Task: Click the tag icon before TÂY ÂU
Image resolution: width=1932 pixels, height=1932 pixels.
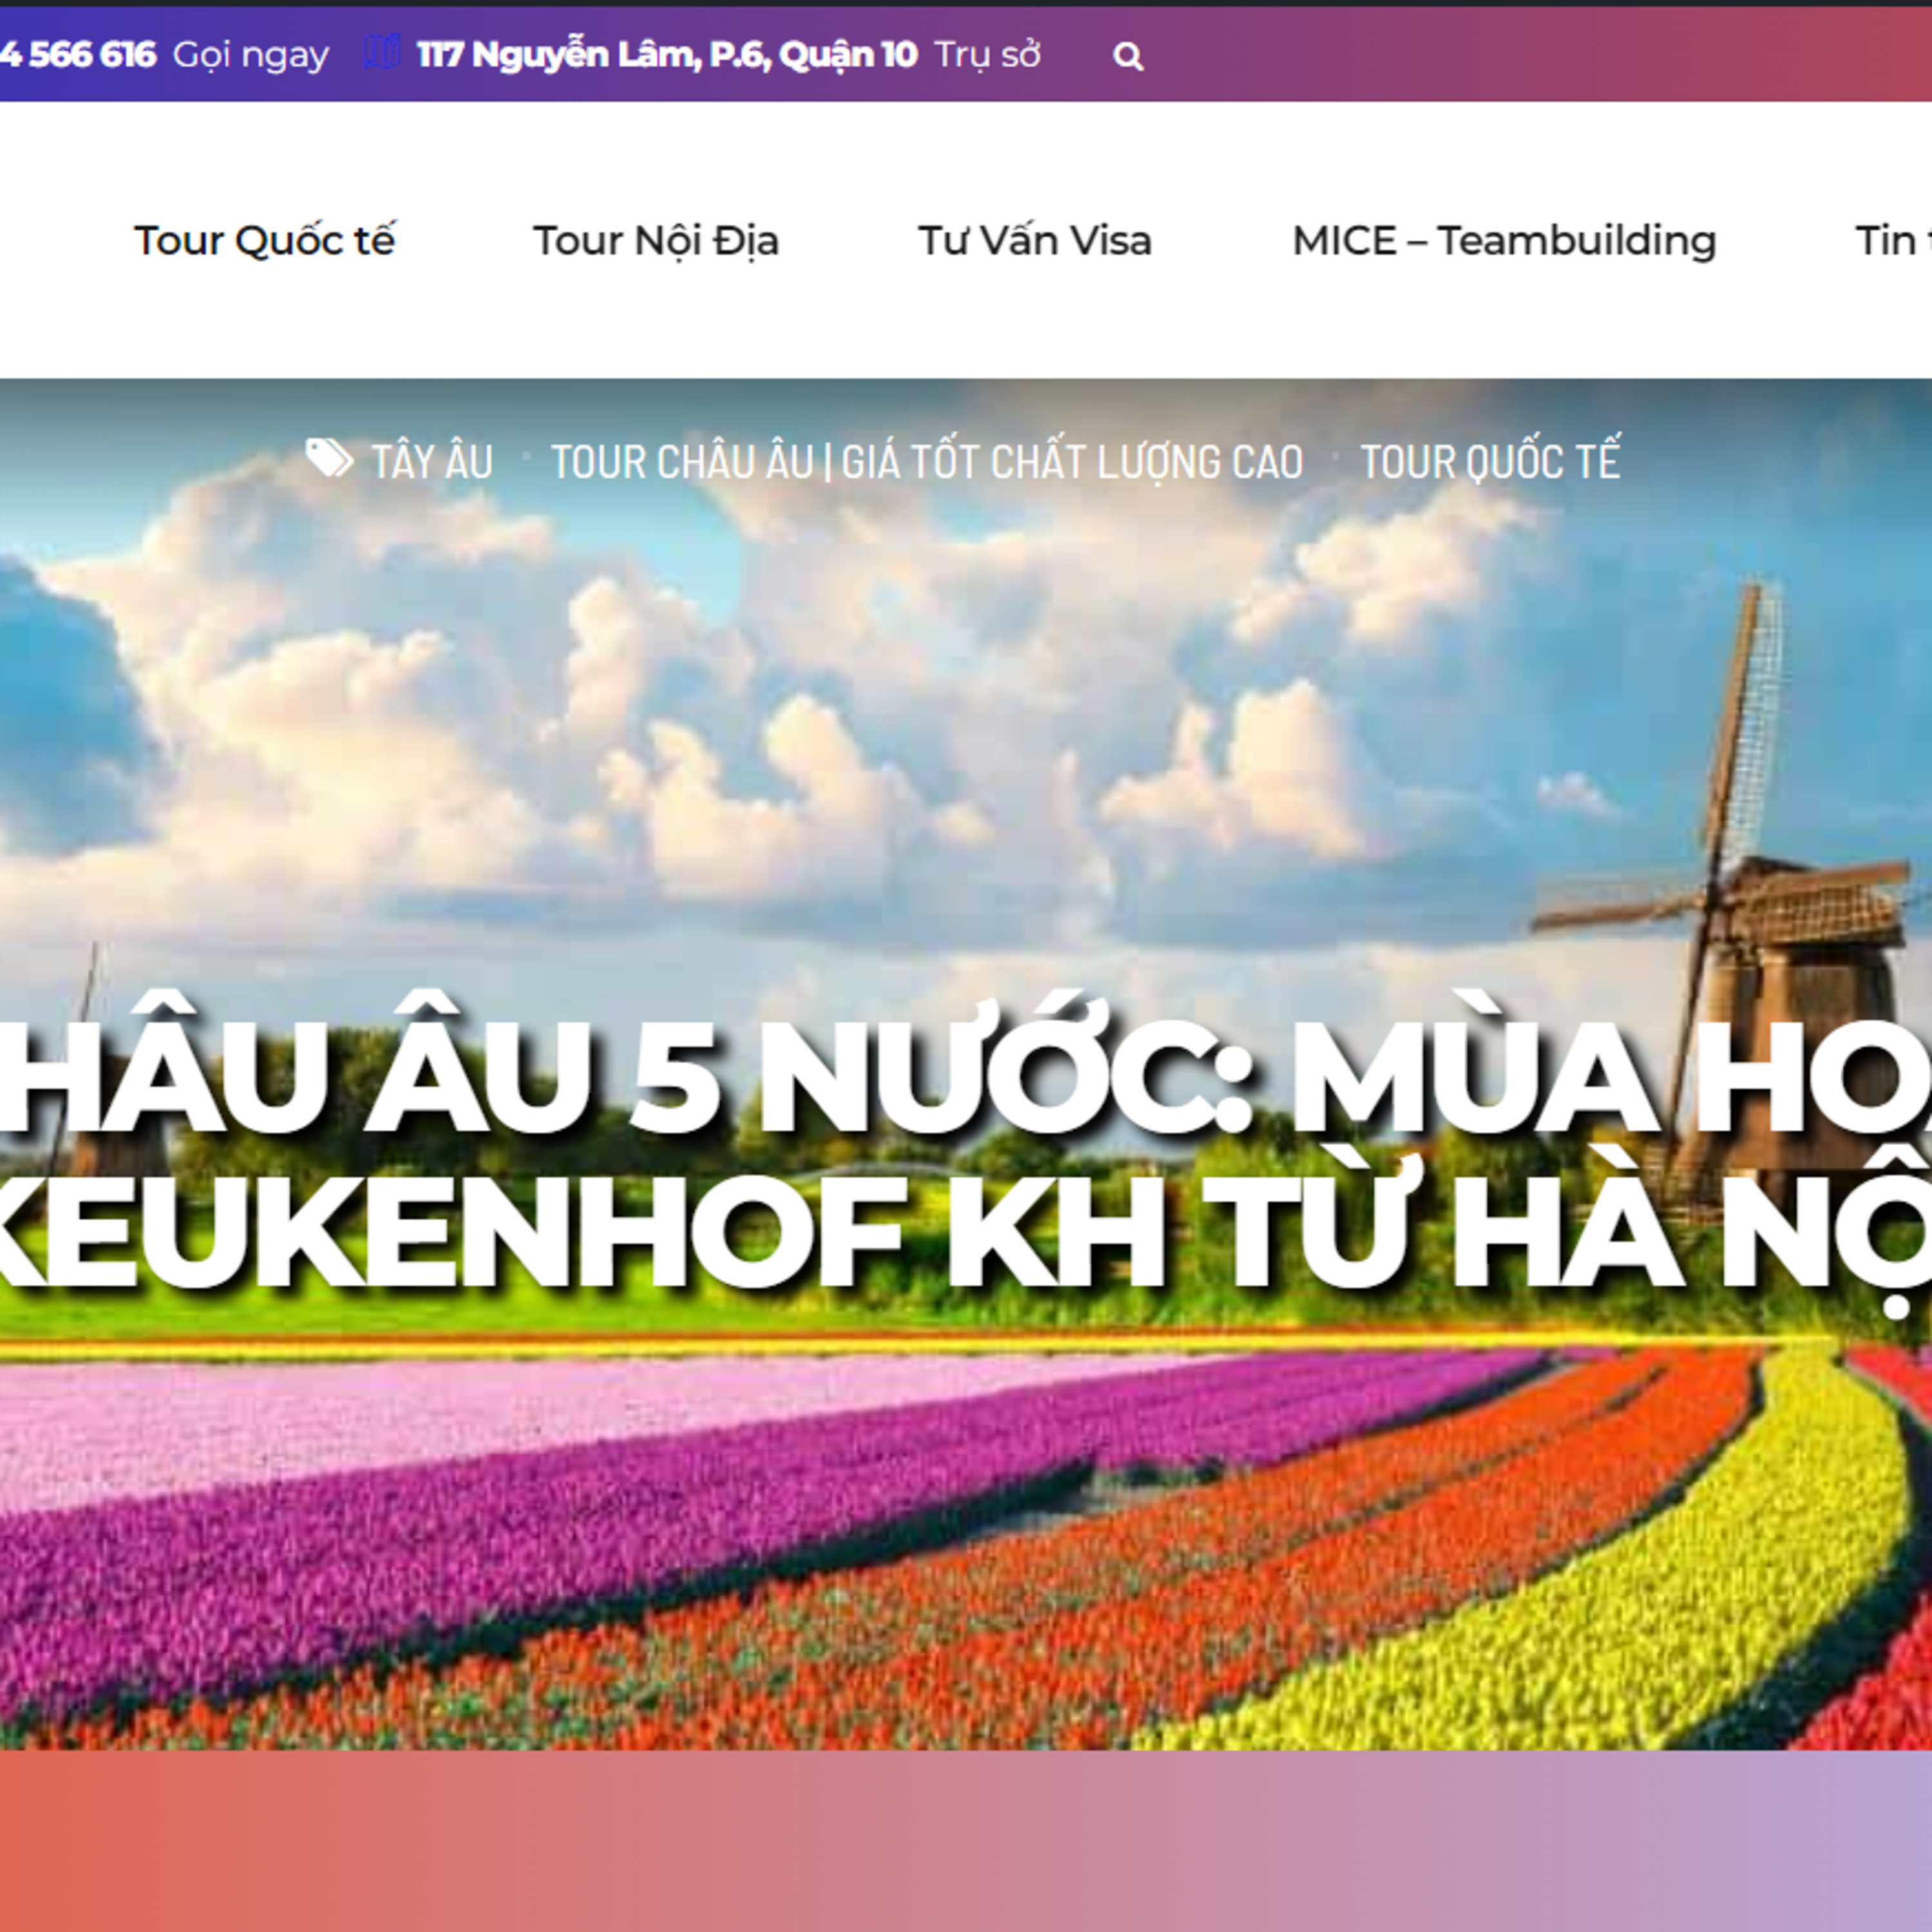Action: [x=329, y=459]
